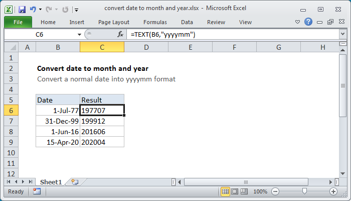Select cell containing 31-Dec-99
The height and width of the screenshot is (201, 351).
point(58,121)
